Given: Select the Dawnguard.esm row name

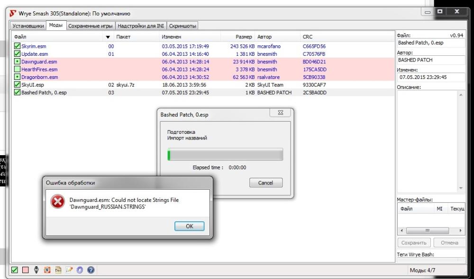Looking at the screenshot, I should [39, 62].
